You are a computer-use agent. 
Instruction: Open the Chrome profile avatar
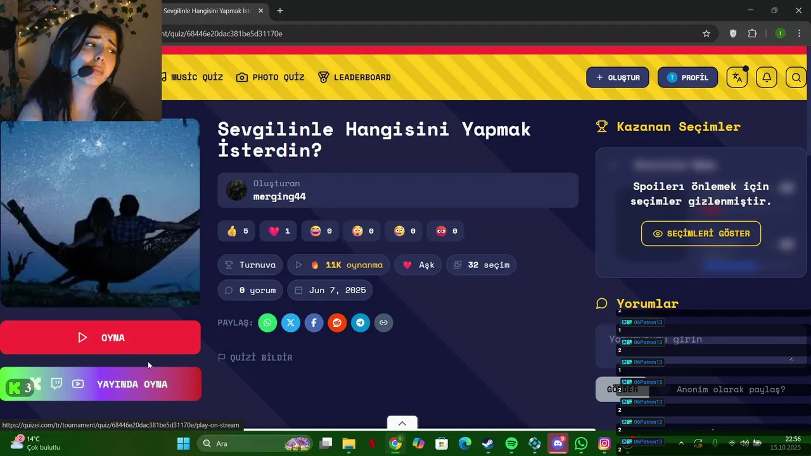[x=781, y=34]
